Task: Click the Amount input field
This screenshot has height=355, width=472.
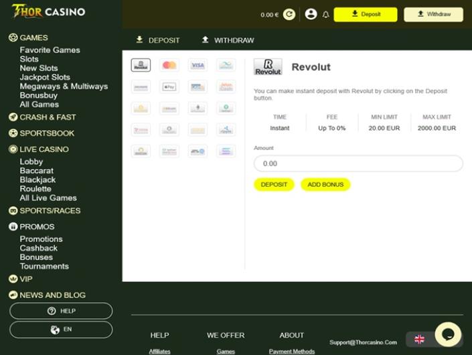Action: click(x=358, y=163)
